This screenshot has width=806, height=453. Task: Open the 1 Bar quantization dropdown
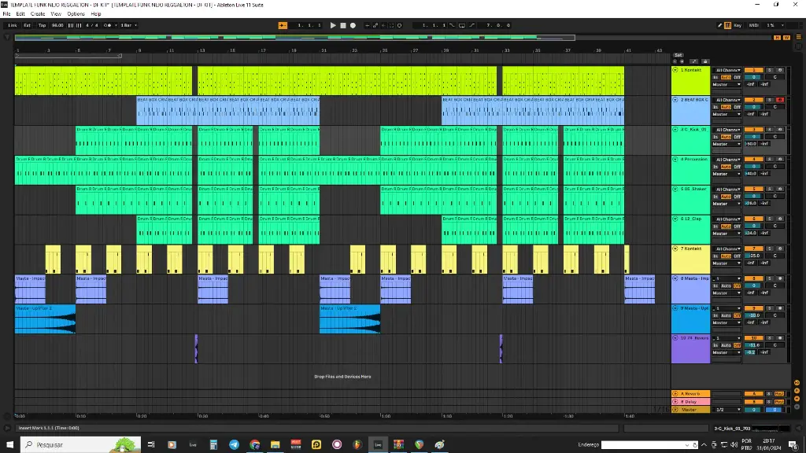point(128,25)
